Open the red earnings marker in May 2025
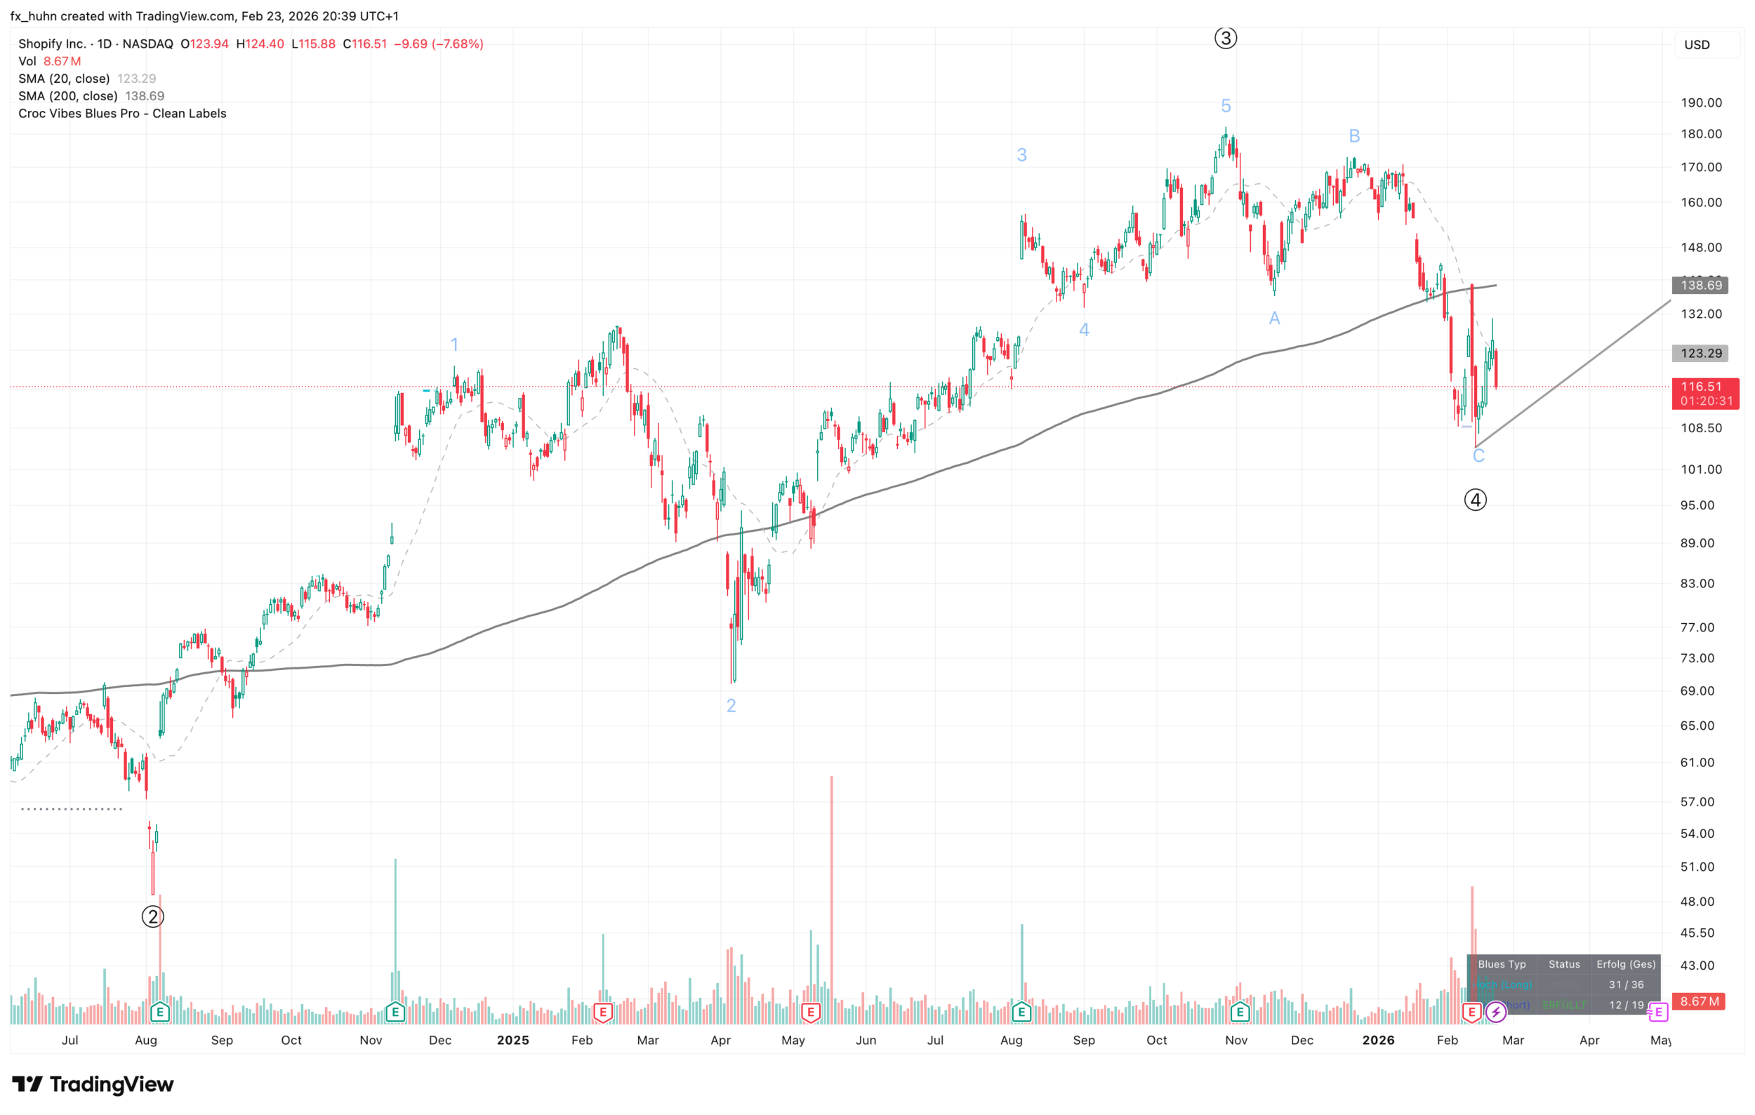 (x=810, y=1012)
